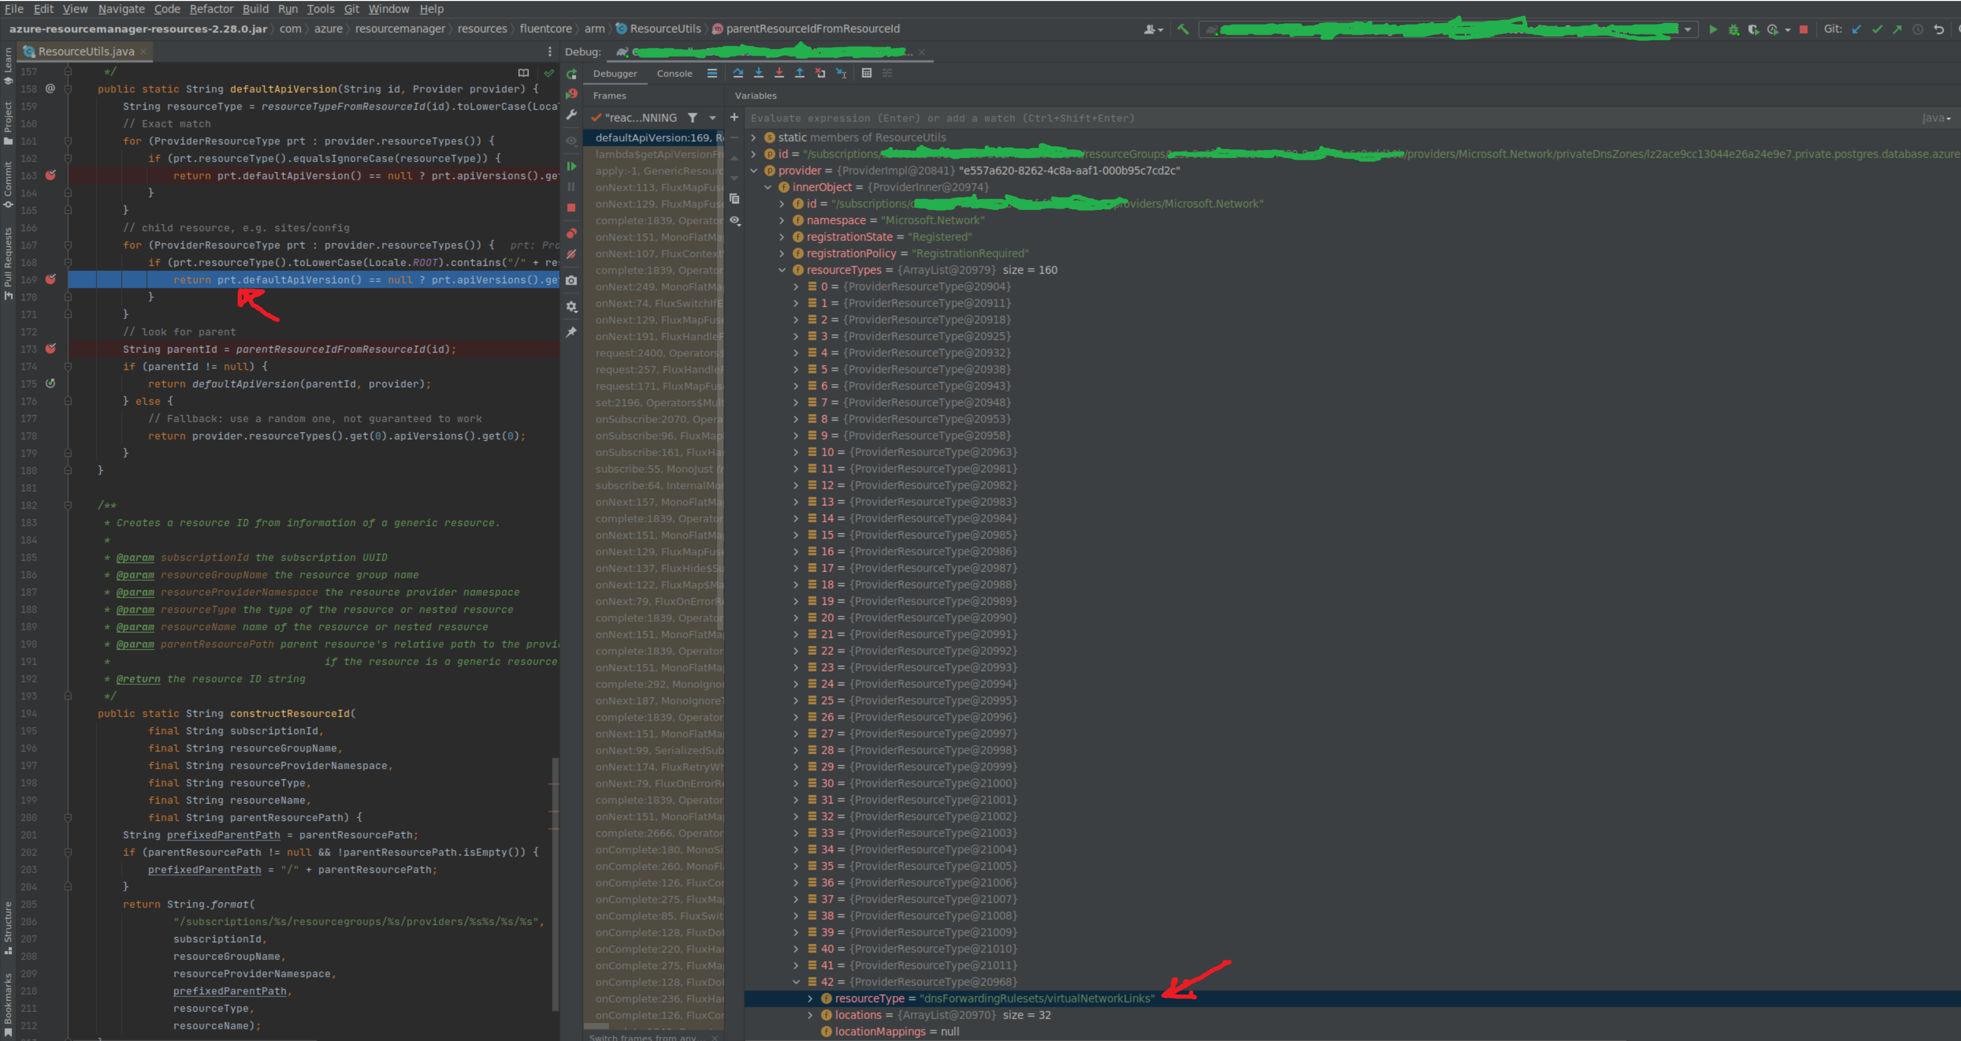This screenshot has width=1961, height=1041.
Task: Pause the running program
Action: point(572,187)
